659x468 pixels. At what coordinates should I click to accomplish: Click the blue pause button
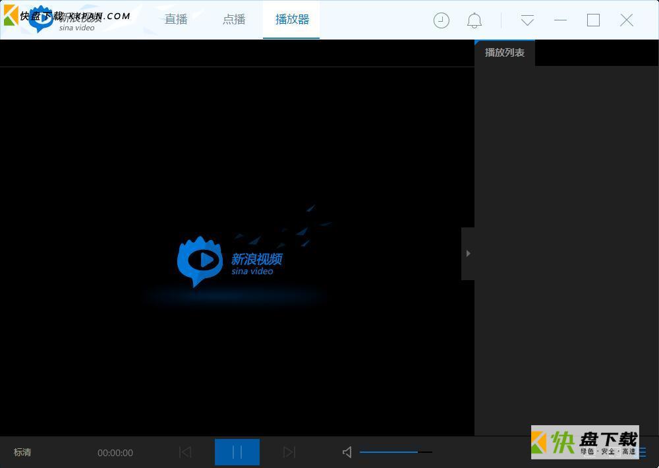pos(237,452)
